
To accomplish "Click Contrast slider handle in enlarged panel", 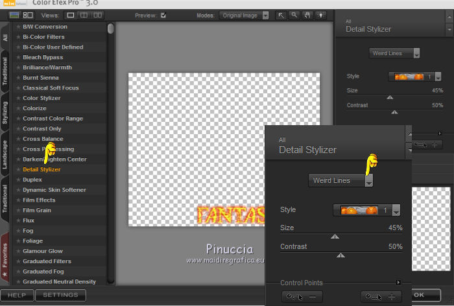I will pos(340,255).
